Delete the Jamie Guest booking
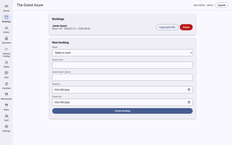 (186, 27)
